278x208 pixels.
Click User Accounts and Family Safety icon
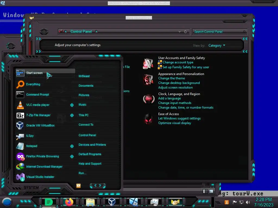(x=148, y=64)
